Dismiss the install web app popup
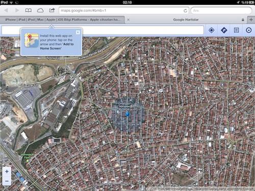Viewport: 255px width, 191px height. 78,32
